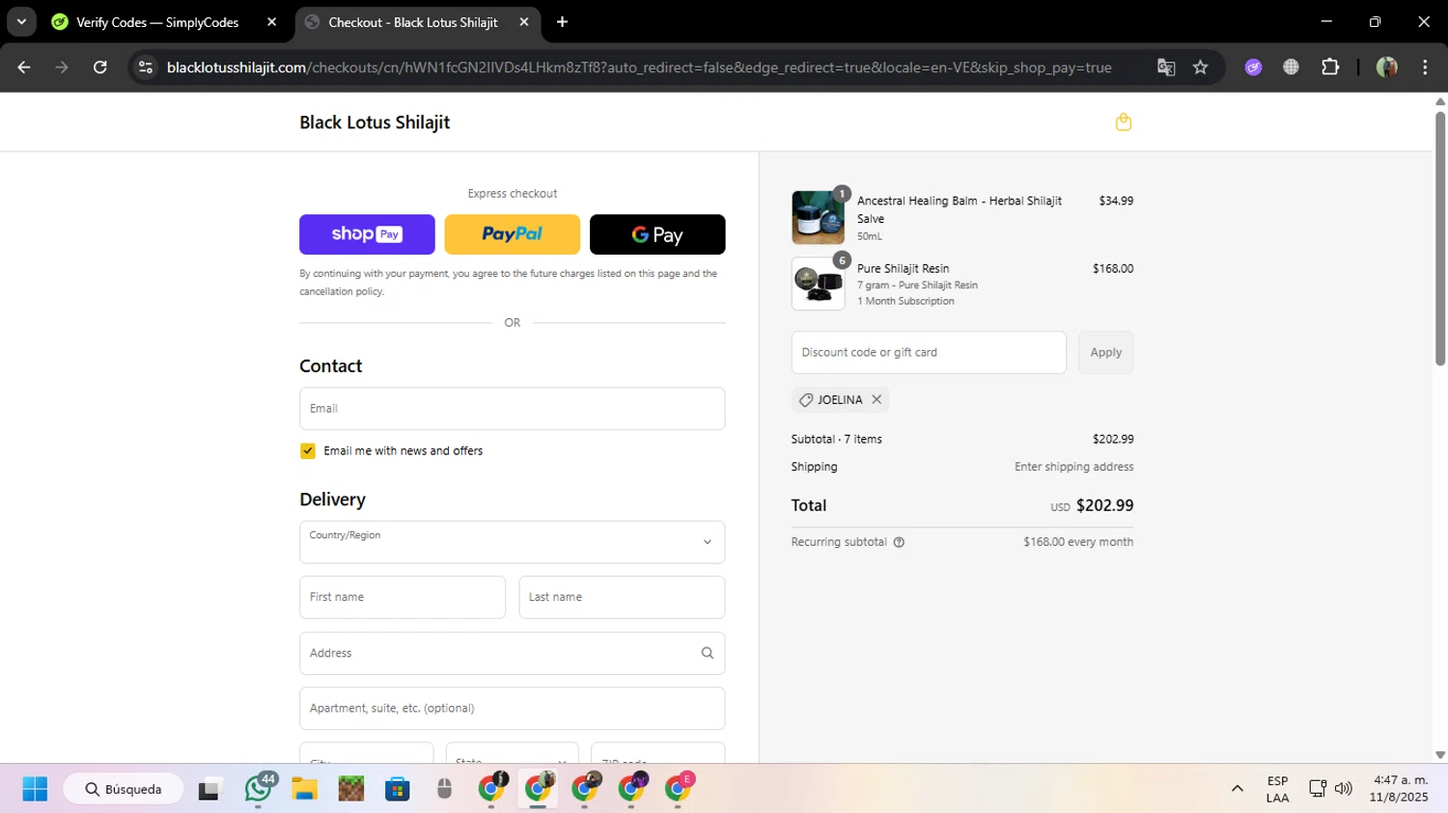Open Chrome profile avatar

[1387, 68]
